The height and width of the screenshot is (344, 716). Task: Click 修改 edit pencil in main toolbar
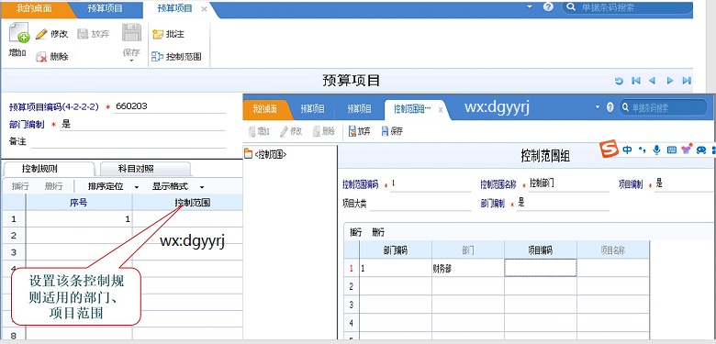click(51, 34)
